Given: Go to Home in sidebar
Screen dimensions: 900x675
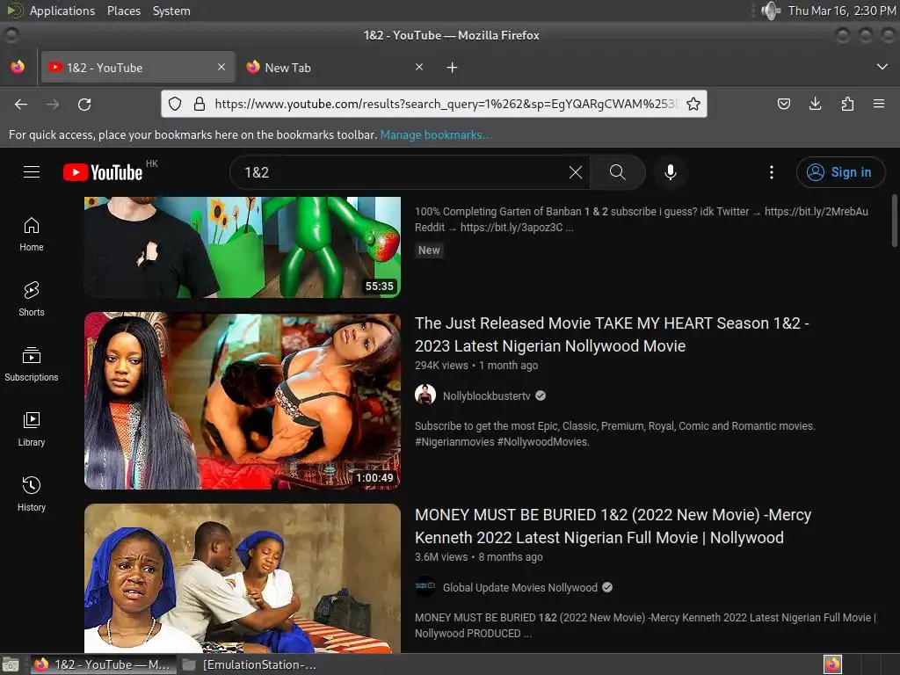Looking at the screenshot, I should pyautogui.click(x=32, y=234).
